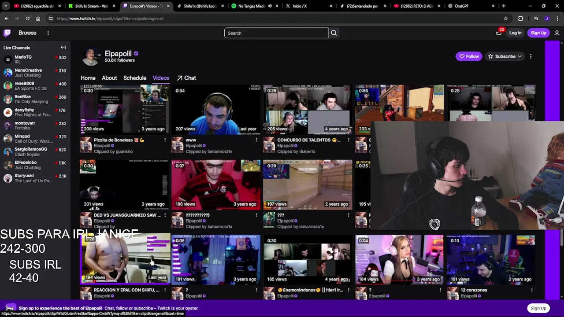This screenshot has width=564, height=317.
Task: Expand the Subscribe dropdown arrow
Action: [519, 56]
